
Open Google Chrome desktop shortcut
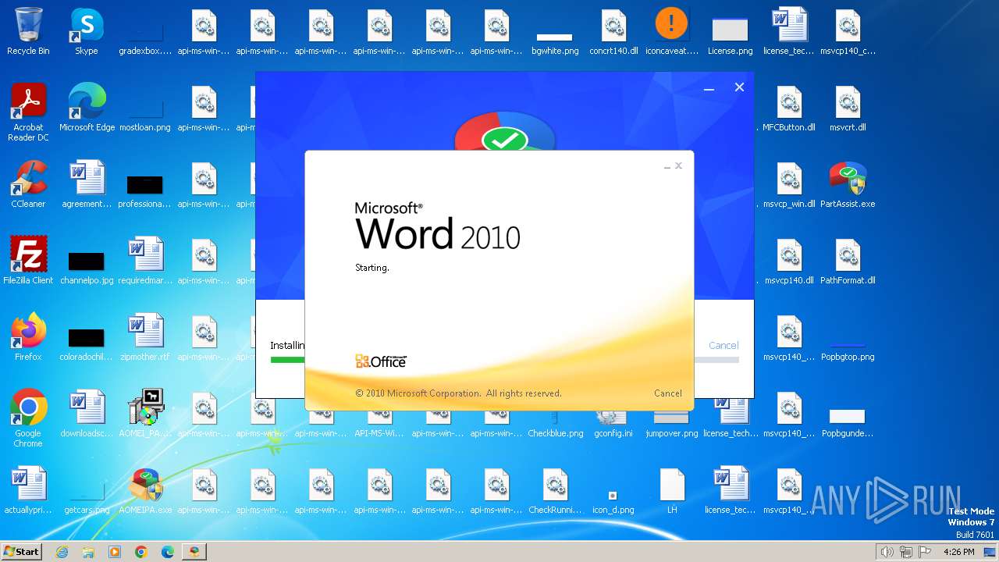pos(28,418)
